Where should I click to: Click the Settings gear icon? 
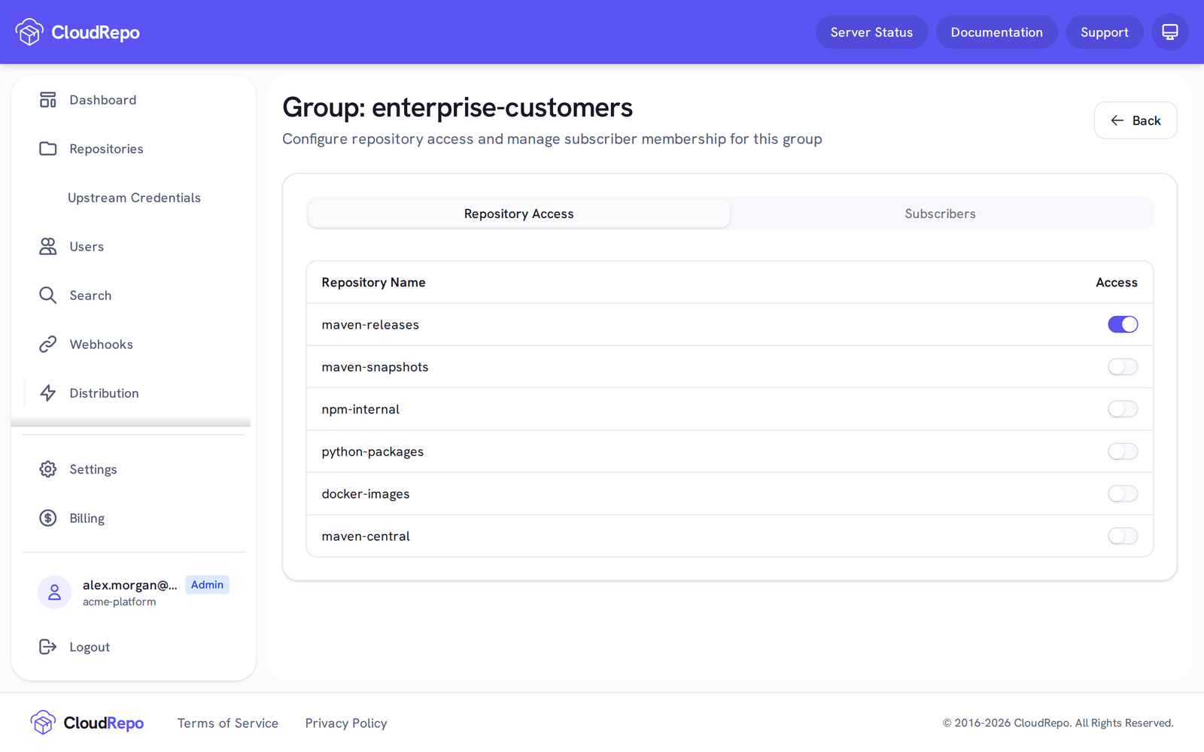pos(48,469)
